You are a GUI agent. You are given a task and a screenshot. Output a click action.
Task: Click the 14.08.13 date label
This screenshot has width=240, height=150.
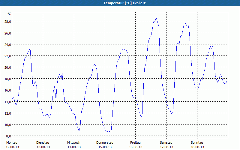(x=74, y=147)
